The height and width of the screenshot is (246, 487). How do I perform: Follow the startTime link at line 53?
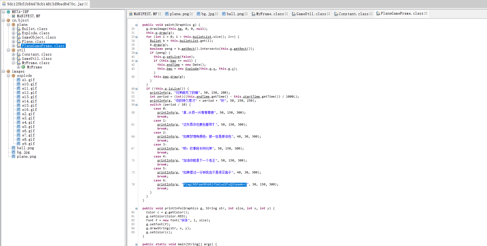(x=251, y=97)
